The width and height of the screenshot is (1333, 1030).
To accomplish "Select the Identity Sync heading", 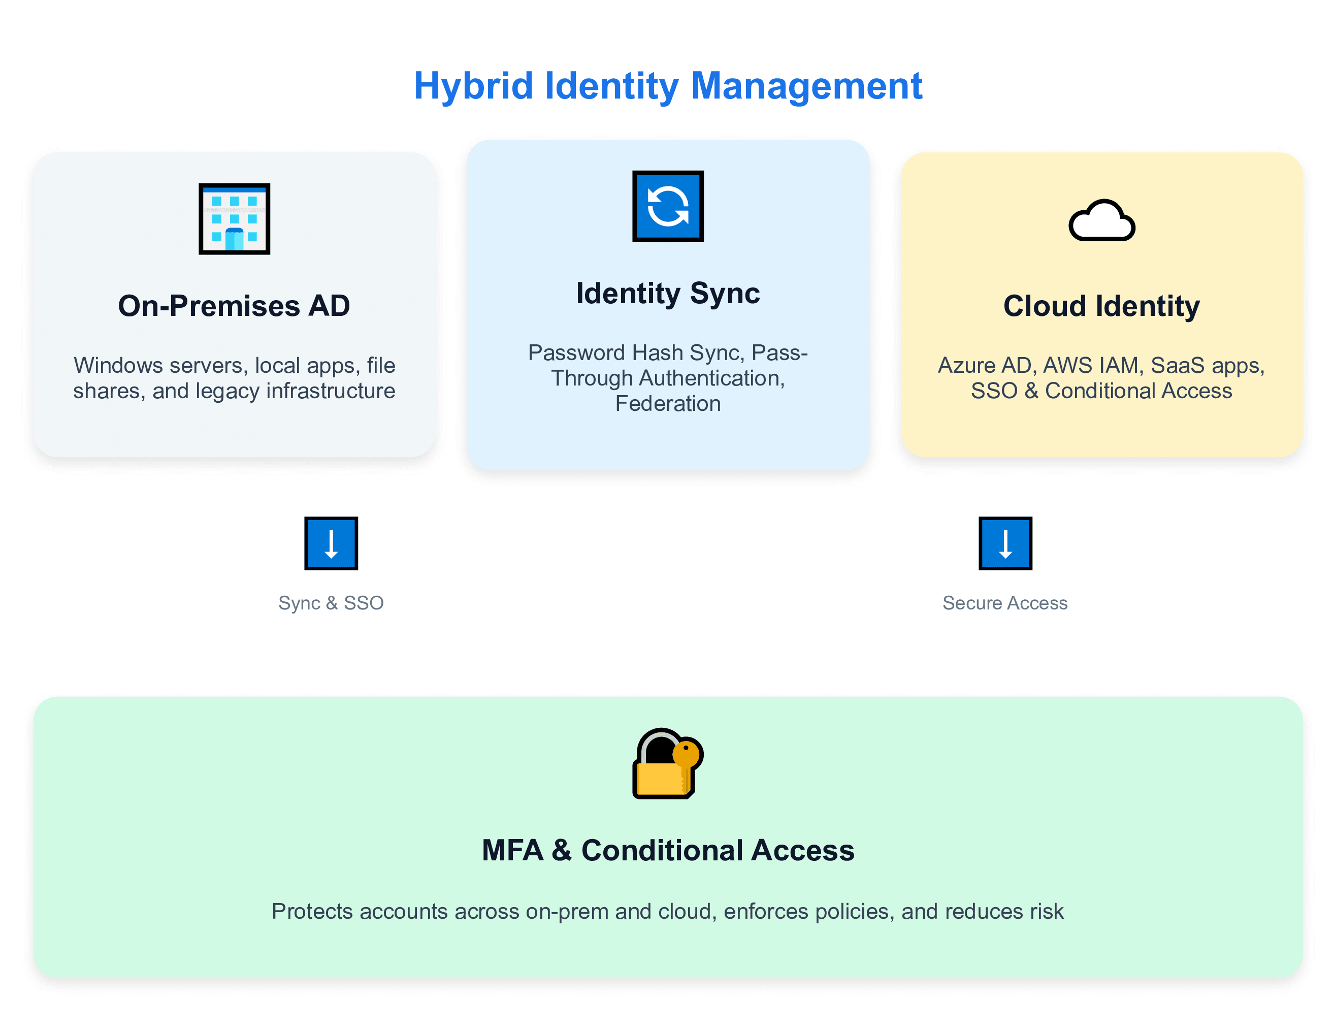I will [667, 293].
